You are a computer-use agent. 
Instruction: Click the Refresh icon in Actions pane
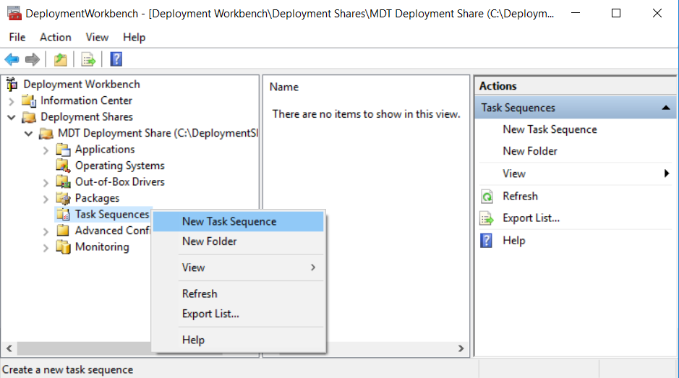tap(487, 197)
